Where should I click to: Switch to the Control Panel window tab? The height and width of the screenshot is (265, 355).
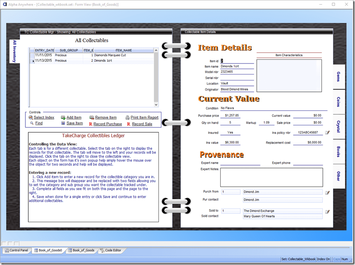pos(16,251)
